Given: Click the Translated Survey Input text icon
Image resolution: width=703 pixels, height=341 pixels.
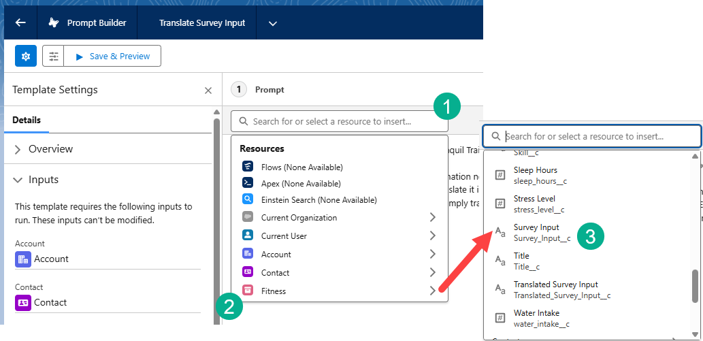Looking at the screenshot, I should pos(500,289).
